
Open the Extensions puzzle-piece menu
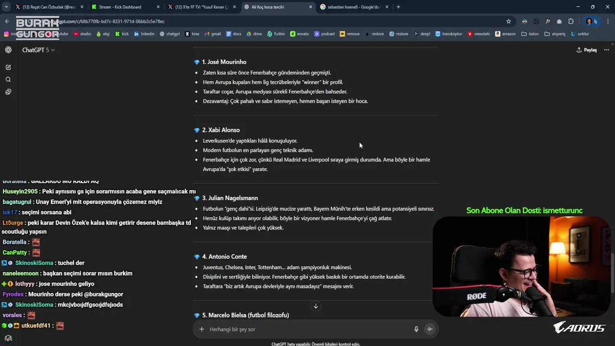point(571,21)
